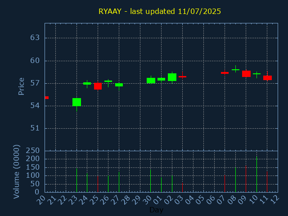The width and height of the screenshot is (288, 216).
Task: Select day label 28 on x-axis
Action: [126, 200]
